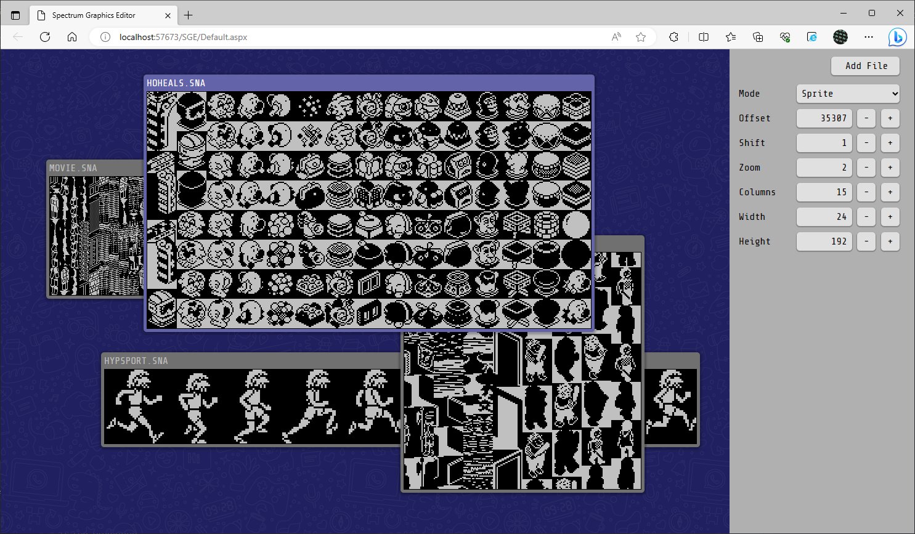Decrease the Offset value with minus

[x=866, y=118]
